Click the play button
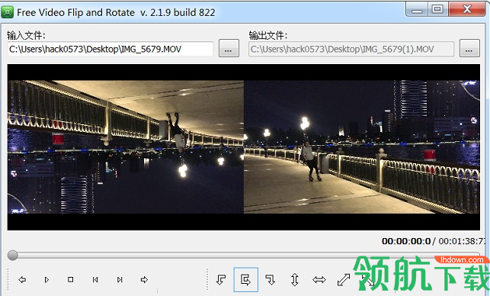490x296 pixels. click(46, 279)
